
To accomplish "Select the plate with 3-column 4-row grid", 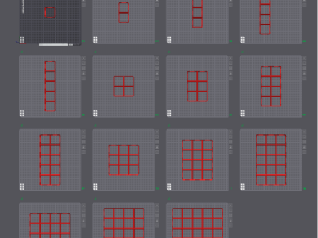I will [198, 160].
